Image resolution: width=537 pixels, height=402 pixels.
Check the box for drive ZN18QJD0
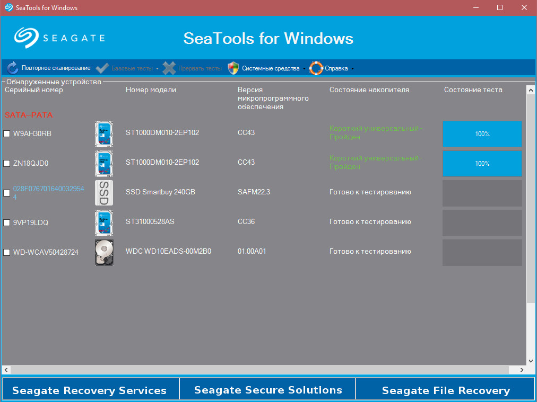pos(6,164)
